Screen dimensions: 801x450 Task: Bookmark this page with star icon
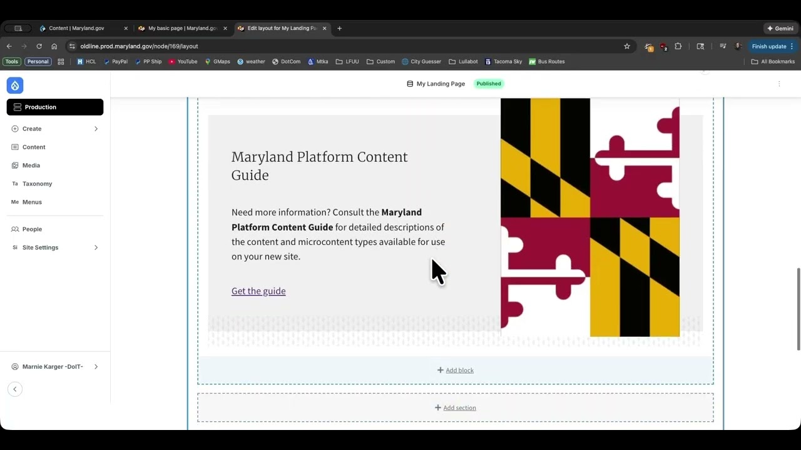click(x=626, y=46)
